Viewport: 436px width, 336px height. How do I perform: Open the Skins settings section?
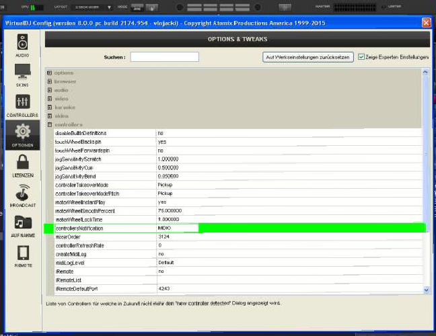pyautogui.click(x=22, y=75)
